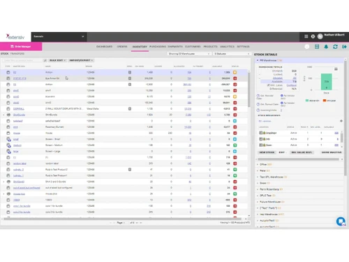
Task: Click the gear icon in Stock Breakdown
Action: [x=341, y=121]
